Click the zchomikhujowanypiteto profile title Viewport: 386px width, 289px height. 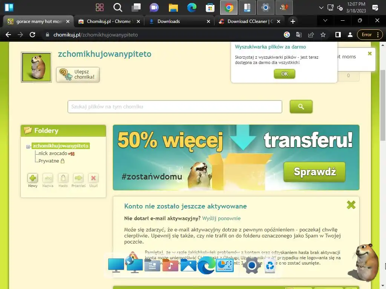[x=105, y=54]
